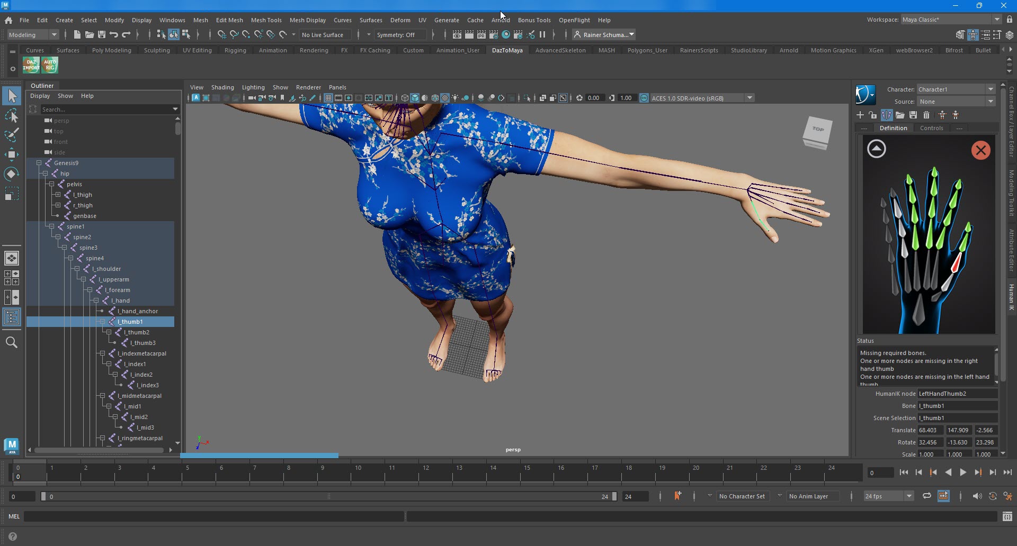This screenshot has width=1017, height=546.
Task: Open the Renderer menu in viewport
Action: 308,87
